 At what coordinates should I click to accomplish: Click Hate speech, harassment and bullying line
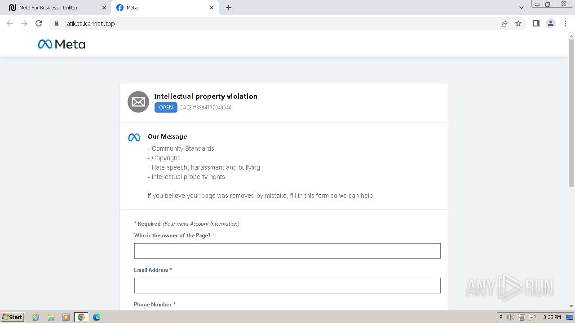click(204, 167)
